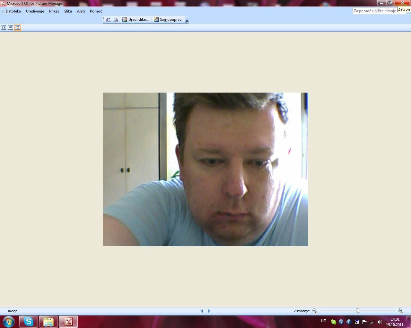Open the Windows Start menu
The image size is (411, 328).
(9, 321)
